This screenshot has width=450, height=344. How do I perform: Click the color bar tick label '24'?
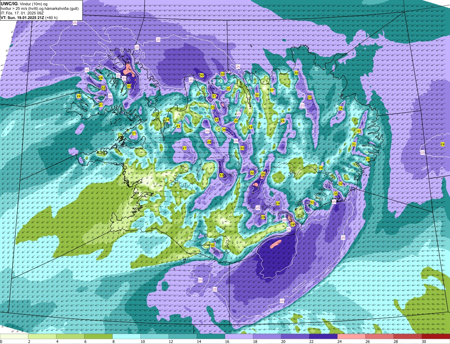[x=340, y=342]
